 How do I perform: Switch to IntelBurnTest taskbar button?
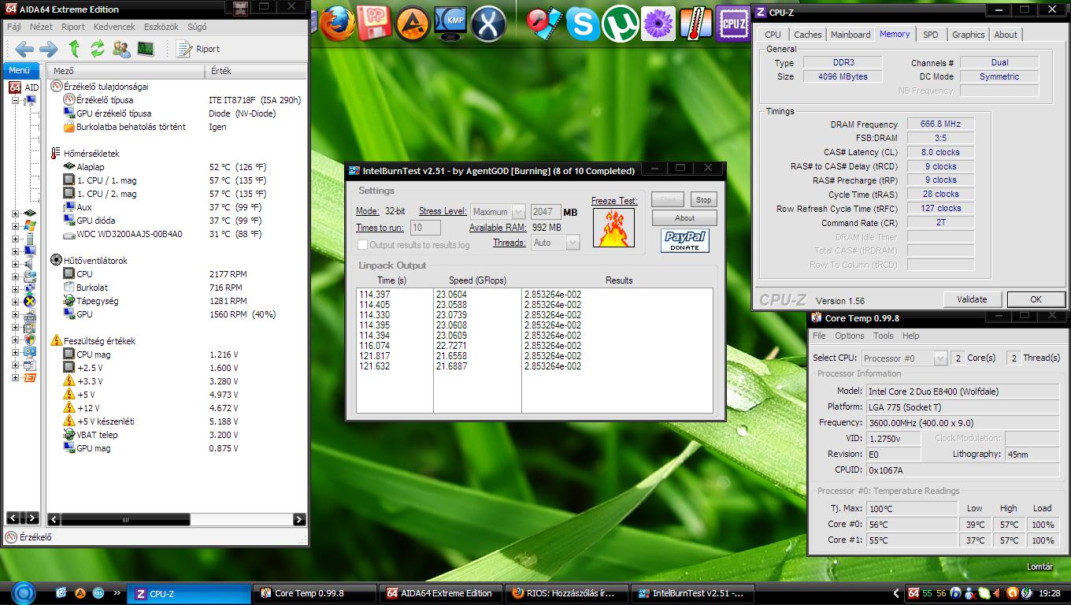(x=693, y=593)
